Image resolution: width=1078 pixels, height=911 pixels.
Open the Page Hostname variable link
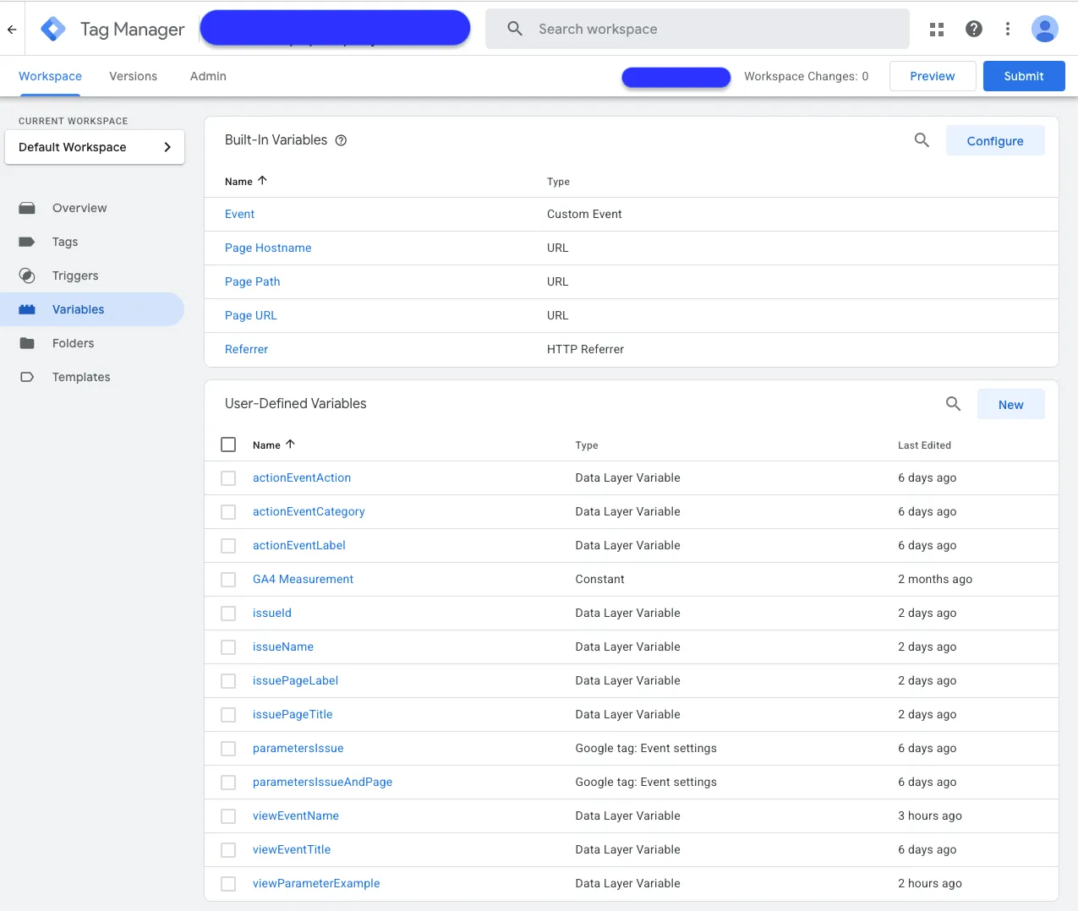268,248
